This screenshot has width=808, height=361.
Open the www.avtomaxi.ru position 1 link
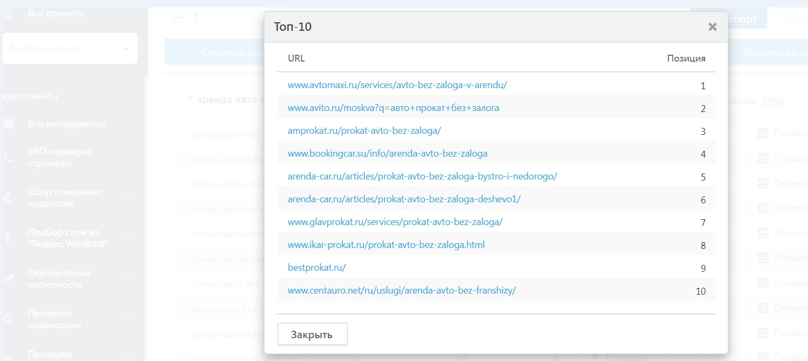point(397,85)
